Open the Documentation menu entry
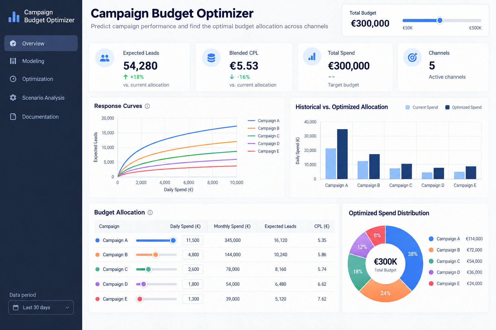 point(41,117)
